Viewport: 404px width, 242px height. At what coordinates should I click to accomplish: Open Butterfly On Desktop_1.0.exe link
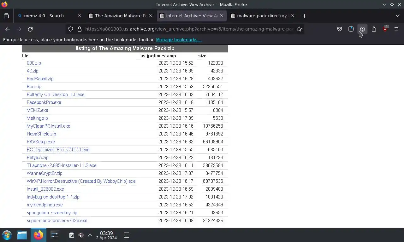pyautogui.click(x=56, y=95)
